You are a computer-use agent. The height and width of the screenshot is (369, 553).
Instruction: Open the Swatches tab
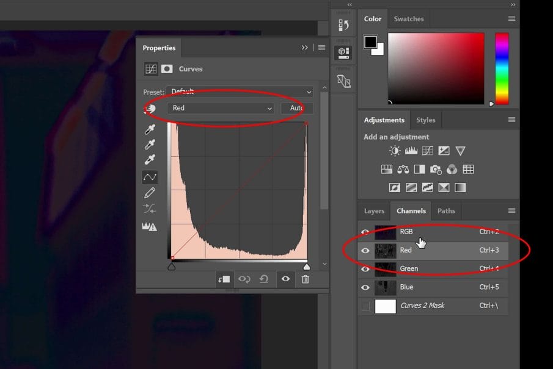(x=409, y=19)
